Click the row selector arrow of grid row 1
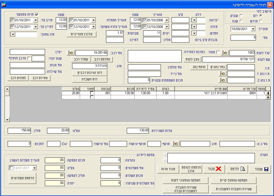The width and height of the screenshot is (274, 196). click(268, 93)
